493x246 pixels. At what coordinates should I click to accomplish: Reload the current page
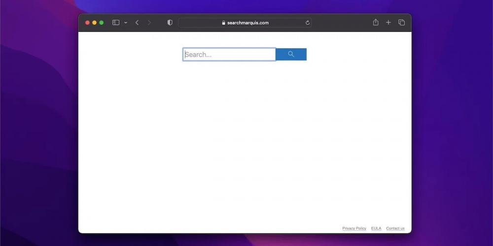308,23
